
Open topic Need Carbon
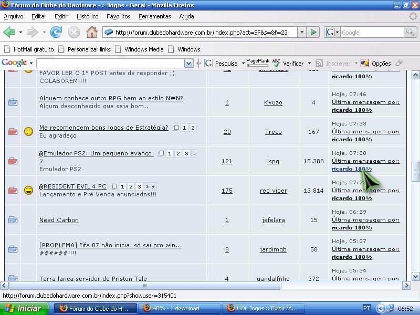pos(59,220)
